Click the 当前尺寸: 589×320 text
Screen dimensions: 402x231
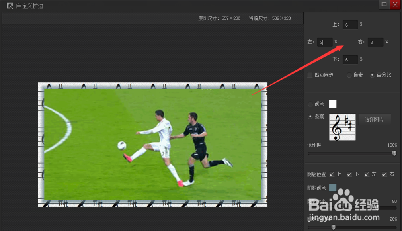(x=270, y=18)
